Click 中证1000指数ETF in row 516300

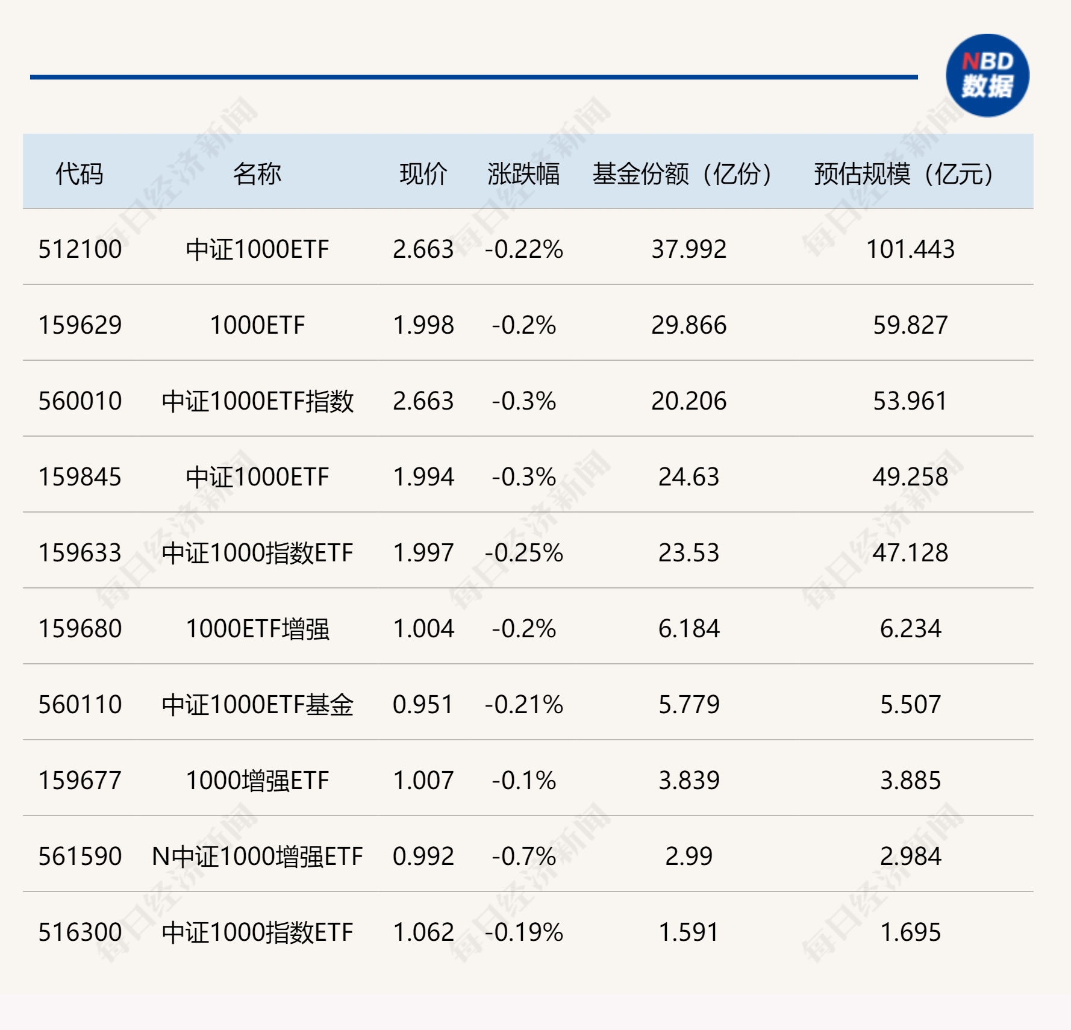(x=257, y=932)
